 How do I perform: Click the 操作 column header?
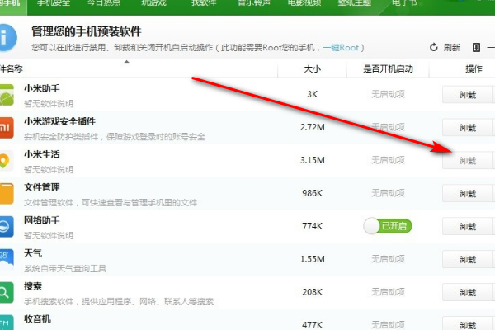[x=474, y=68]
